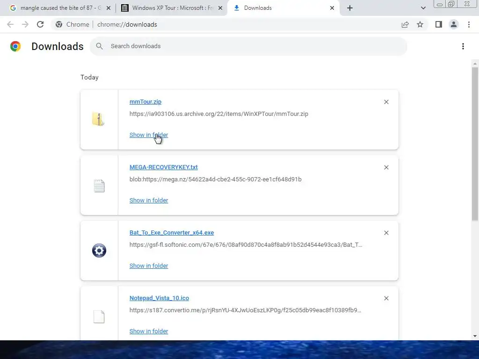Click the search magnifier icon
Viewport: 479px width, 359px height.
[99, 46]
